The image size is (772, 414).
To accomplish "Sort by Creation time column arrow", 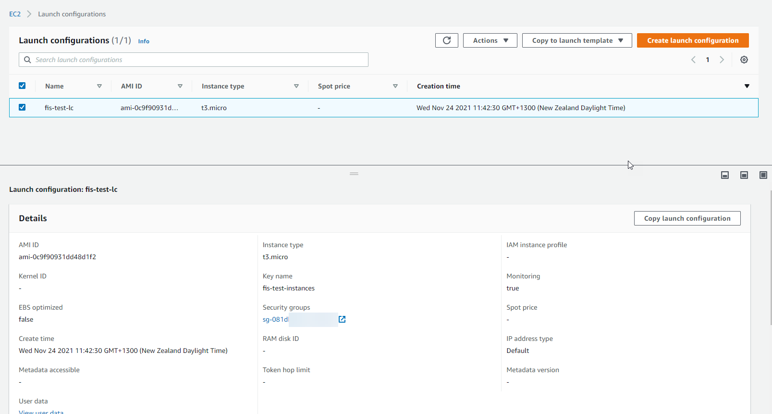I will (x=747, y=86).
